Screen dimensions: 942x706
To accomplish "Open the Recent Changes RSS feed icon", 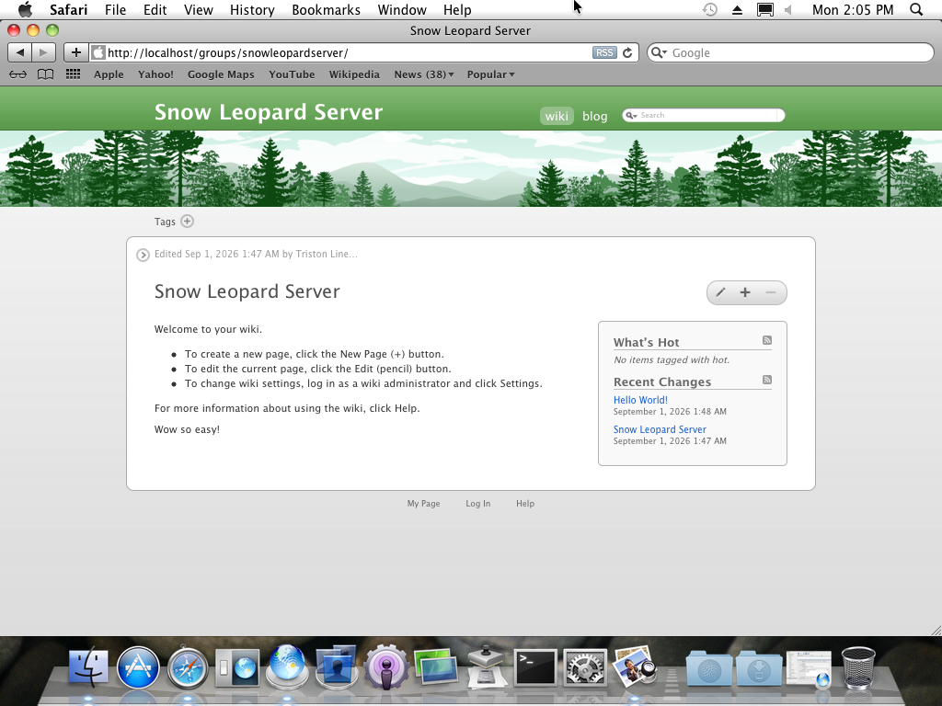I will pos(767,380).
